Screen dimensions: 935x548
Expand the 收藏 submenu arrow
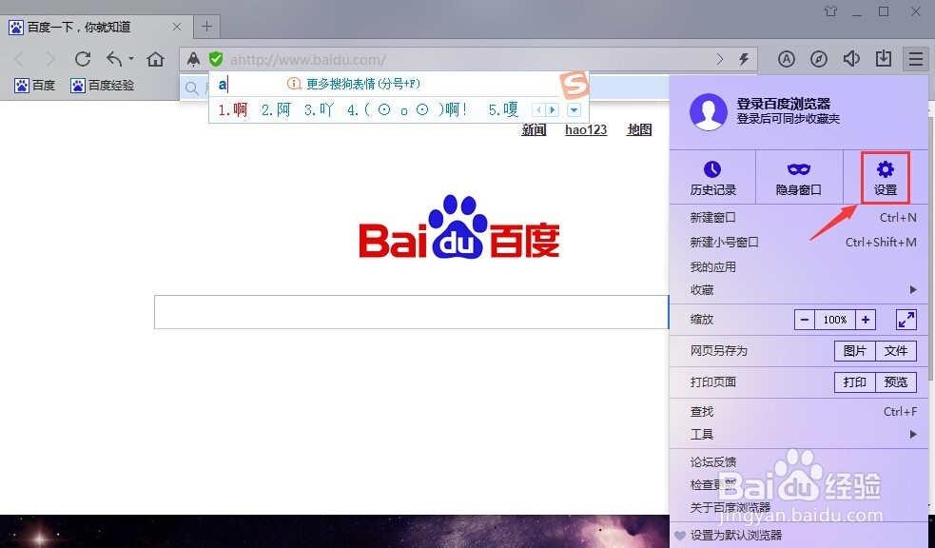913,290
